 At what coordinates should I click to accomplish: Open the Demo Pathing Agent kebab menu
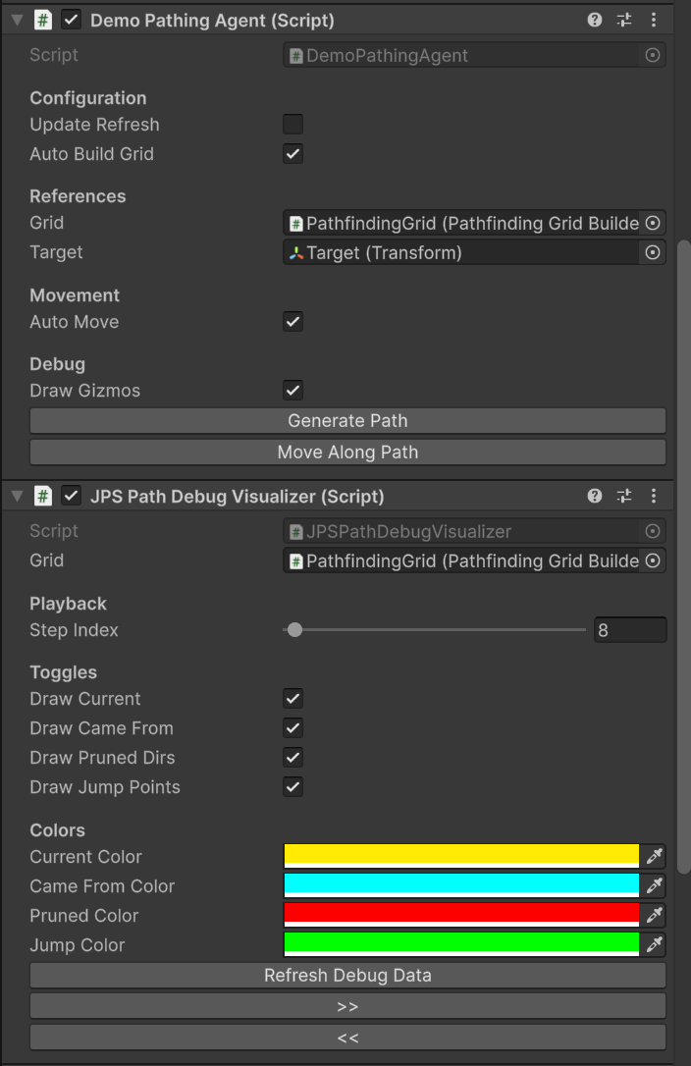(654, 20)
